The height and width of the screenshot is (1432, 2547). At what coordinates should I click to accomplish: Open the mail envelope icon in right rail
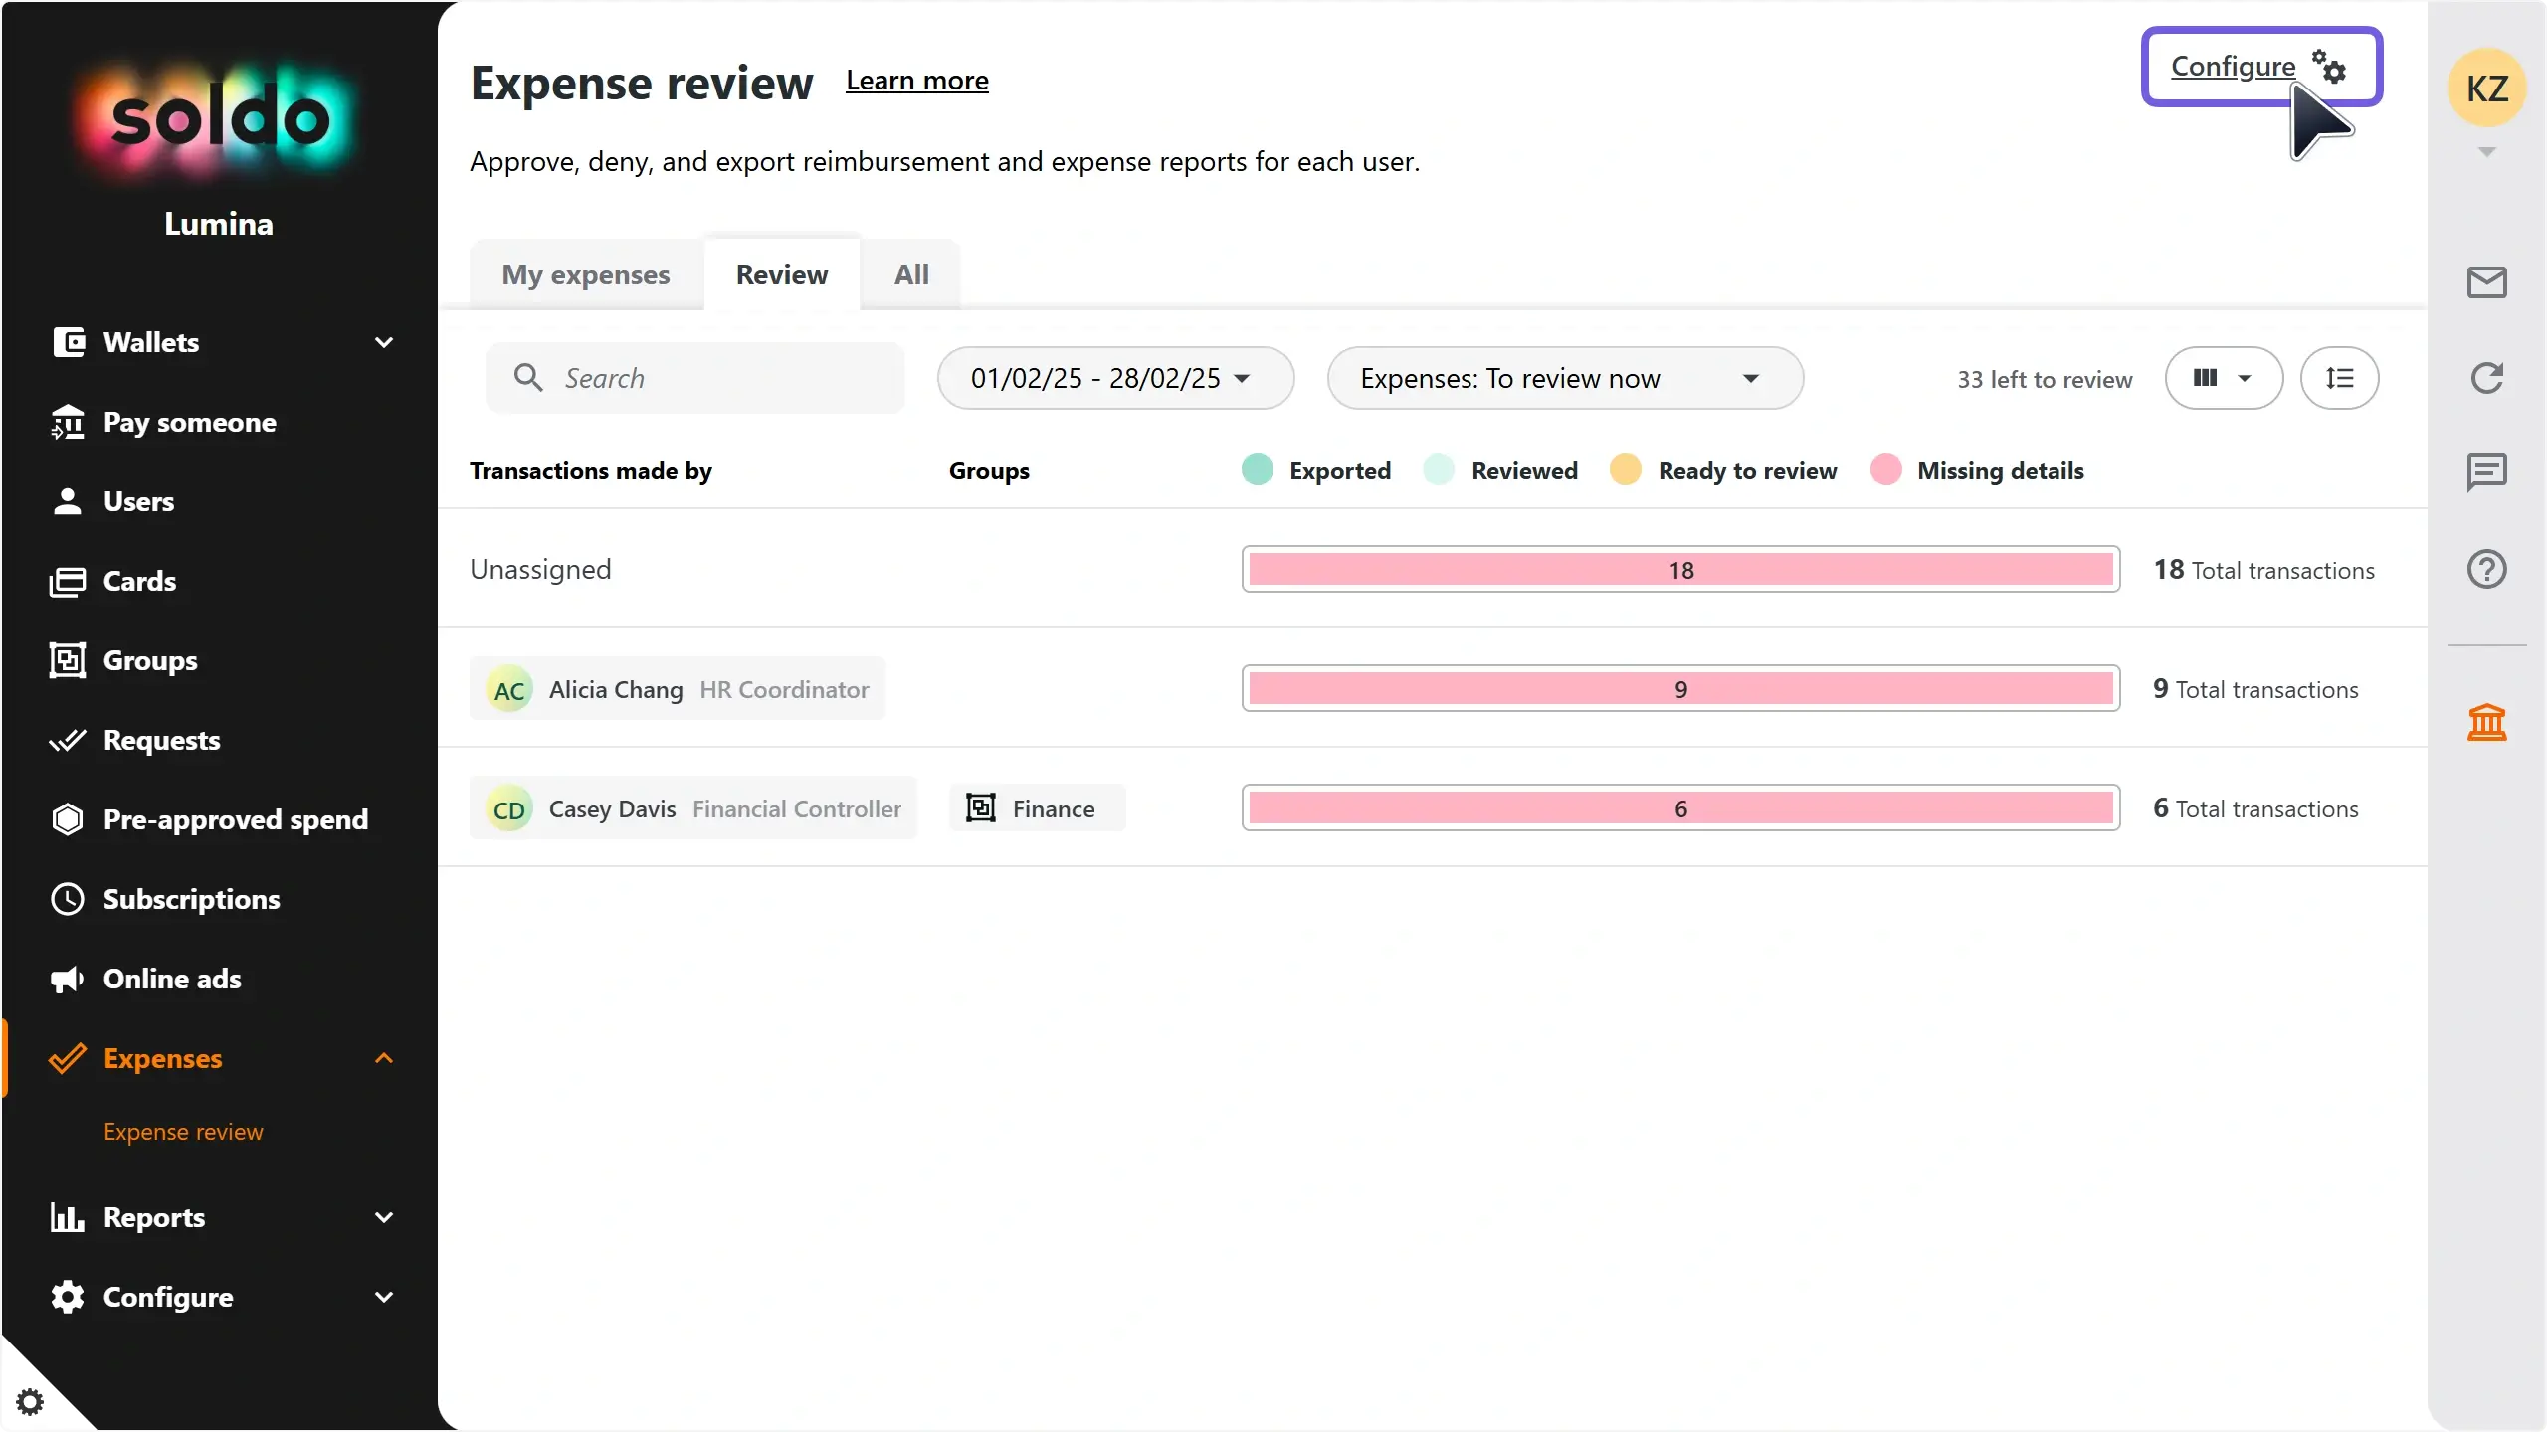pos(2486,282)
